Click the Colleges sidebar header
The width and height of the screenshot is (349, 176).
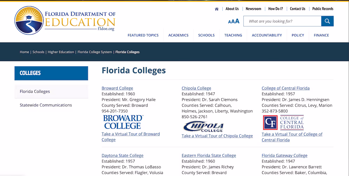coord(51,73)
